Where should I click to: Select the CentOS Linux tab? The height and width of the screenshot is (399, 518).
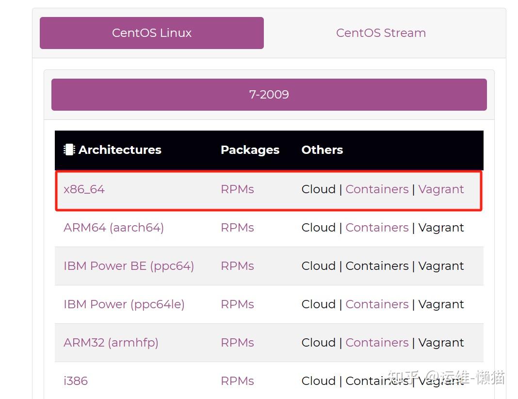coord(151,33)
